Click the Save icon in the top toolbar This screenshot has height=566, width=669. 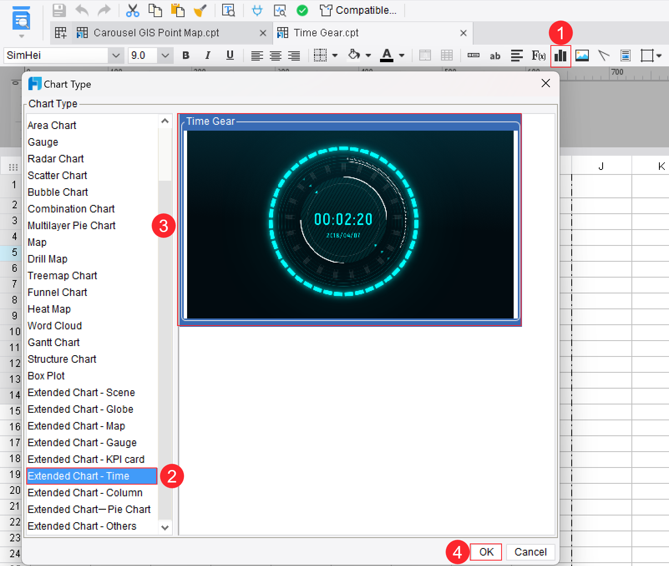(59, 10)
